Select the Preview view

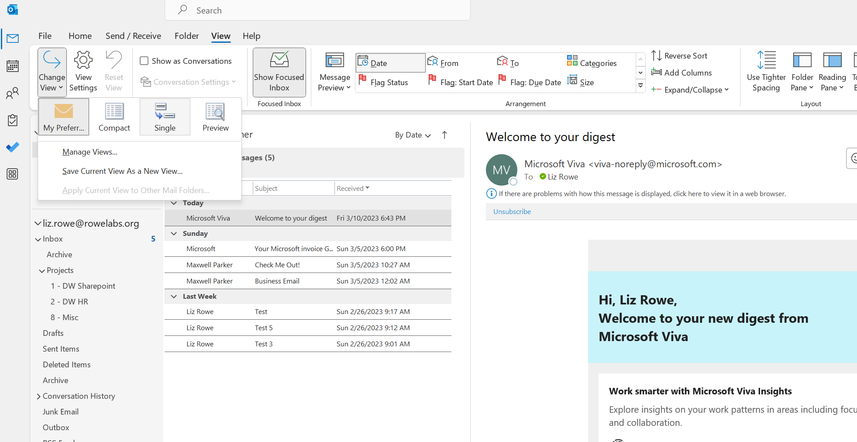click(x=216, y=117)
